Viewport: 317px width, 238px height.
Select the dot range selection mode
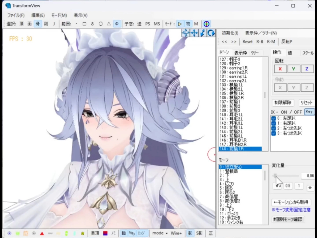click(x=76, y=24)
